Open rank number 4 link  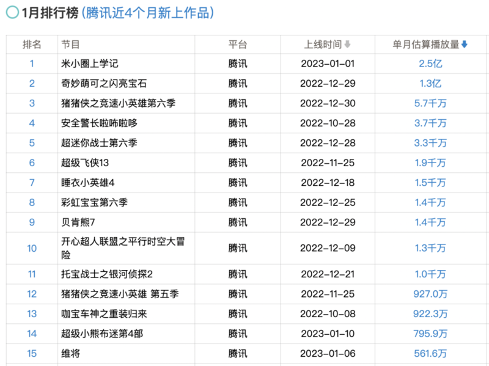tap(32, 123)
